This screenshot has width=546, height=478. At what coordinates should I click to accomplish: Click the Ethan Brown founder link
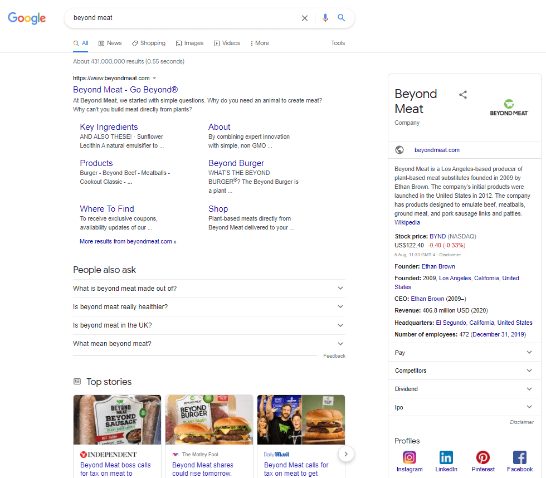coord(438,266)
